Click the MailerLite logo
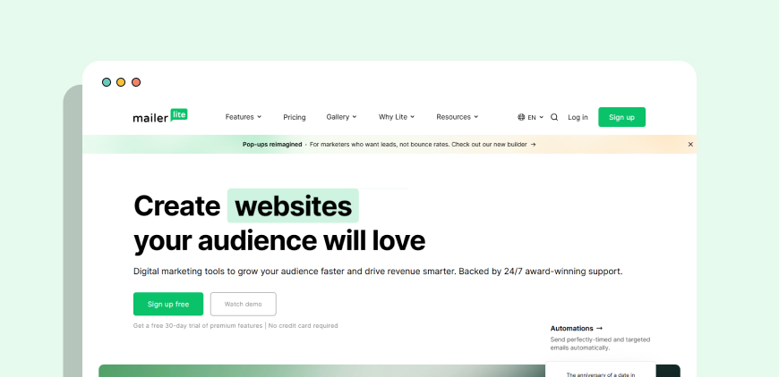Screen dimensions: 779x377 (160, 116)
